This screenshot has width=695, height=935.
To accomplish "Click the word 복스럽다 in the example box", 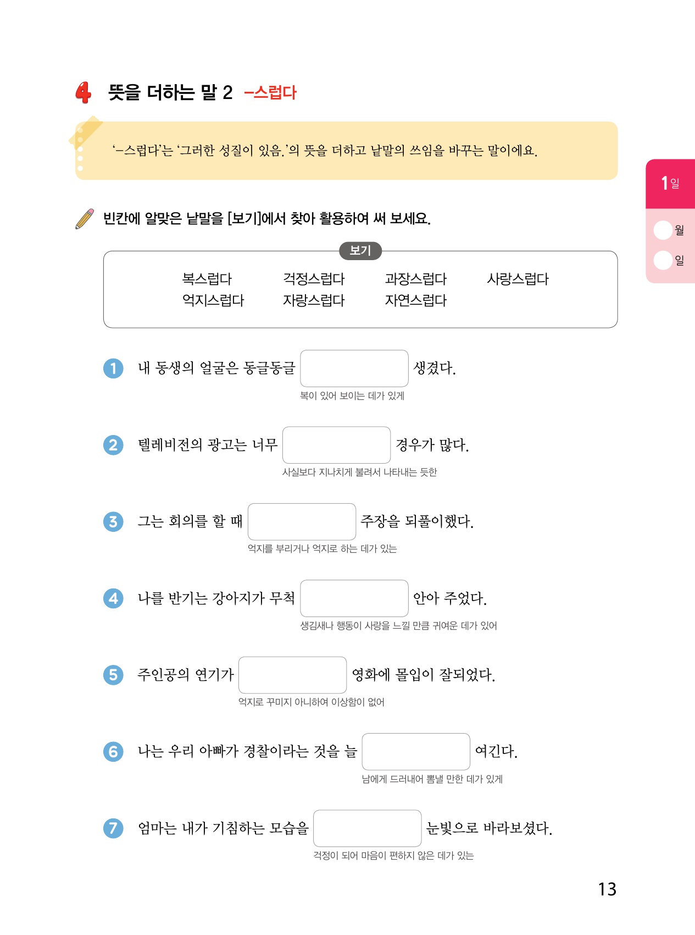I will (207, 279).
